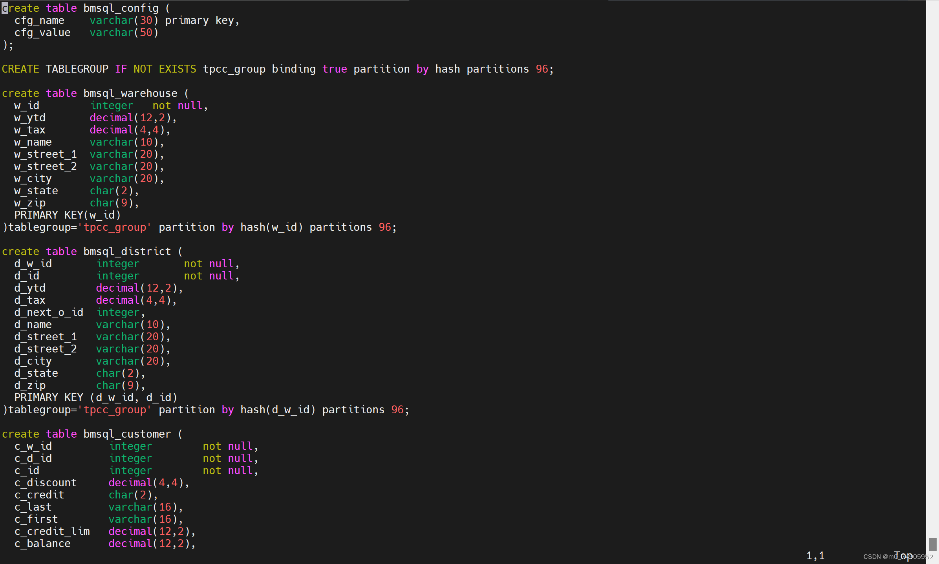The width and height of the screenshot is (939, 564).
Task: Place cursor on the c_credit_lim column
Action: coord(52,531)
